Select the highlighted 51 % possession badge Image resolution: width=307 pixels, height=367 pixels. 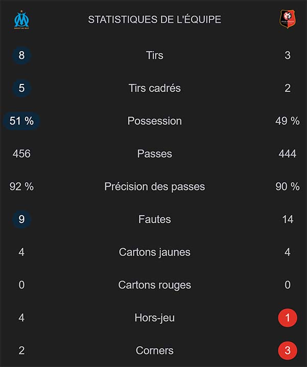[21, 121]
